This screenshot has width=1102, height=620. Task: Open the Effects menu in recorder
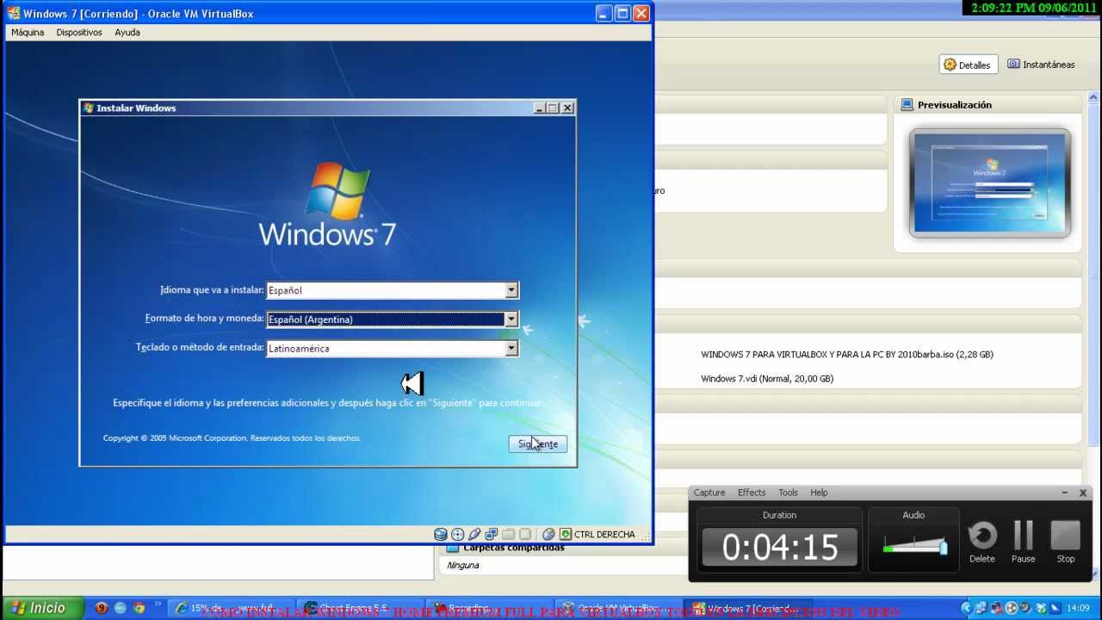pos(752,493)
